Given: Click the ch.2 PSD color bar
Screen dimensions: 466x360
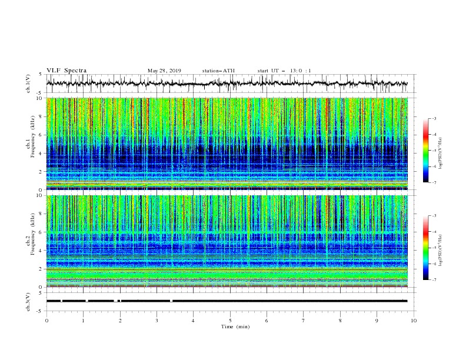Looking at the screenshot, I should [x=426, y=248].
